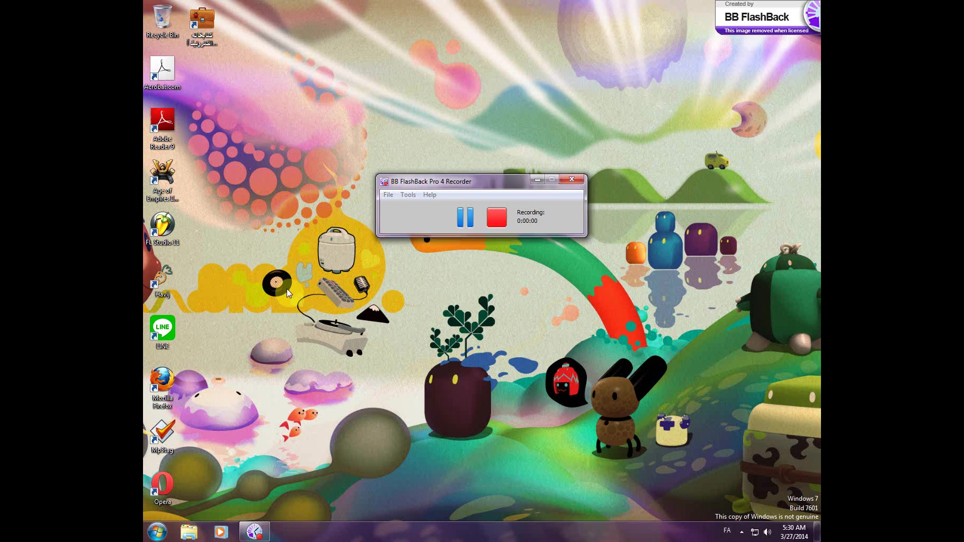Stop the recording with the red stop button

[497, 218]
